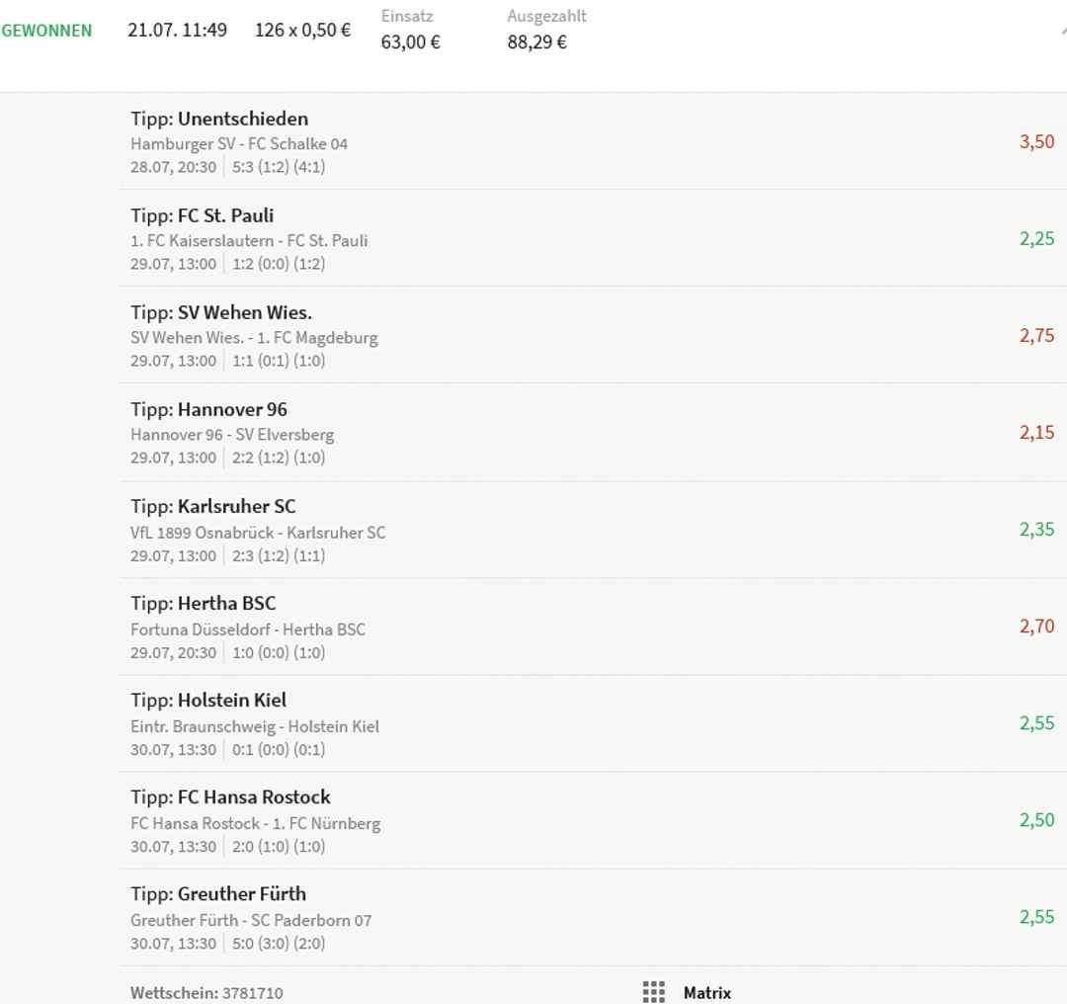Select Tipp: Greuther Fürth heading
The image size is (1067, 1004).
(218, 893)
